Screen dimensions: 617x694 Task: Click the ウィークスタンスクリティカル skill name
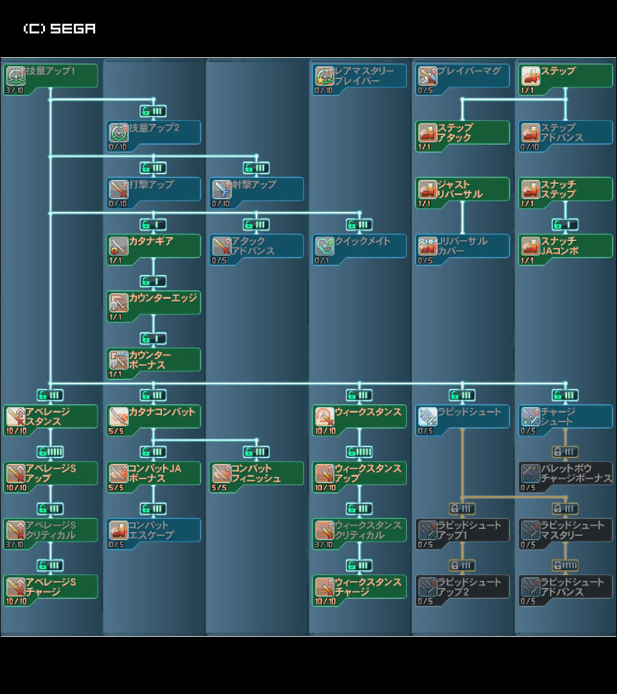point(368,529)
